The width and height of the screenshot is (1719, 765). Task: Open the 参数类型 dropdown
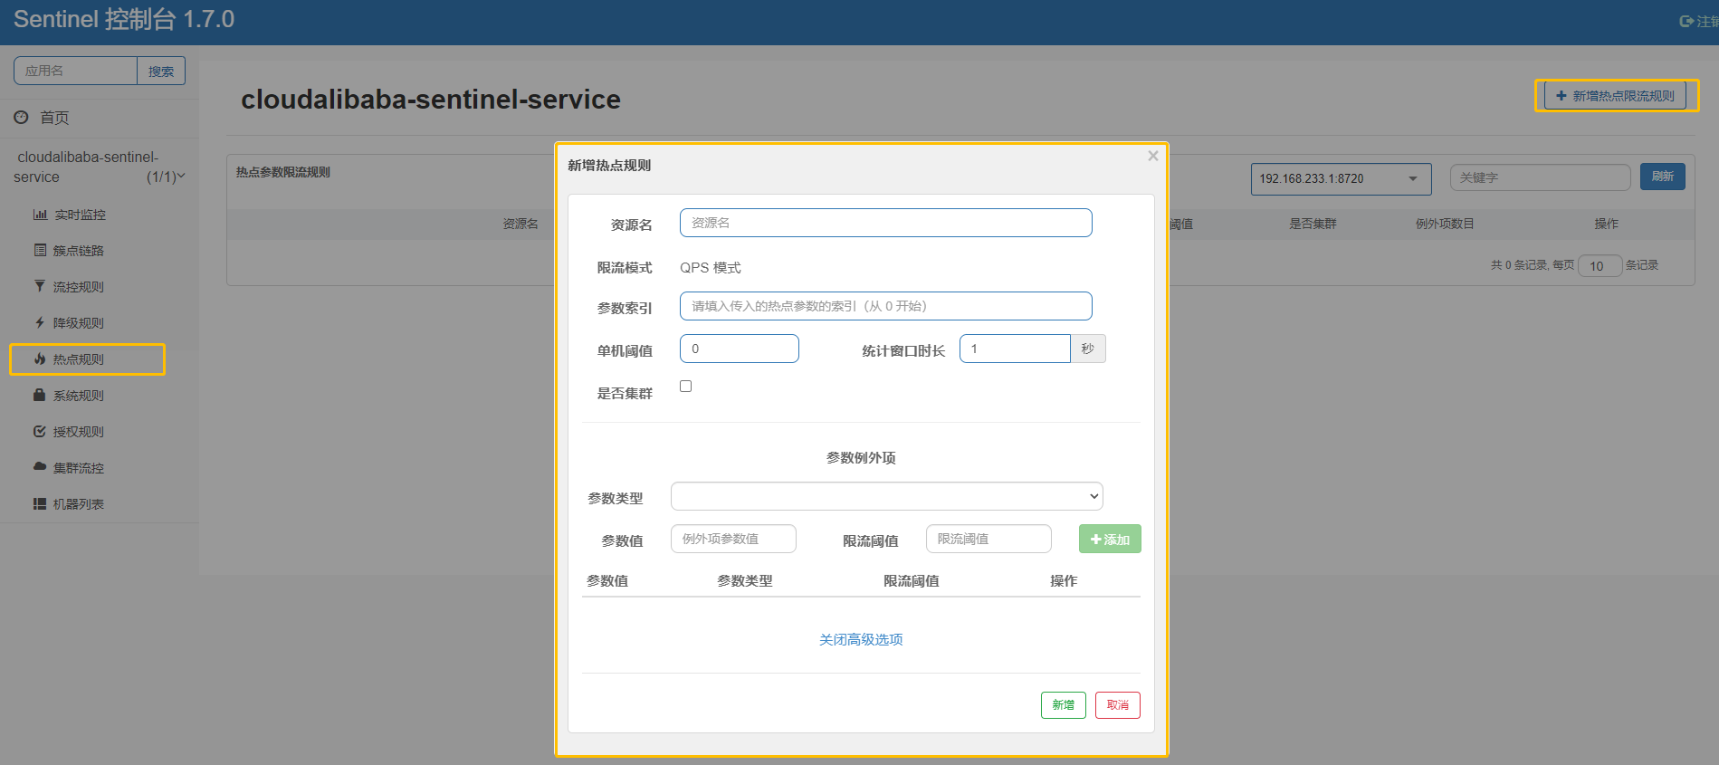coord(886,496)
